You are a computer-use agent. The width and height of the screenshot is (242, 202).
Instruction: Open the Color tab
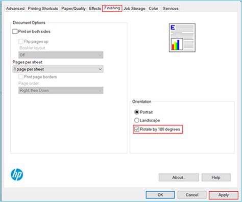154,9
